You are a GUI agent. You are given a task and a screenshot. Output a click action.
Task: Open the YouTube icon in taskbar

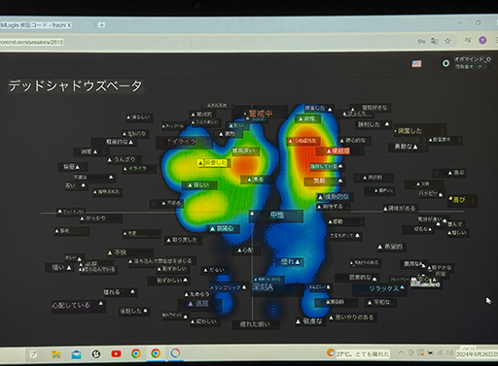pyautogui.click(x=116, y=353)
